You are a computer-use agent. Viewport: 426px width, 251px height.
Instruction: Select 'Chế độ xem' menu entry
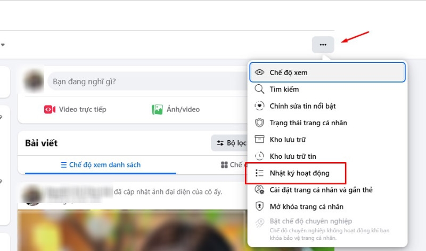click(327, 72)
